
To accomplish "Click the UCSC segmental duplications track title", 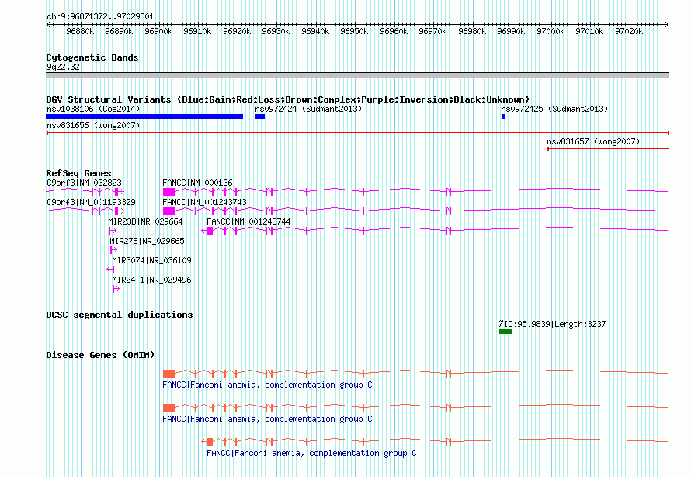I will (120, 315).
